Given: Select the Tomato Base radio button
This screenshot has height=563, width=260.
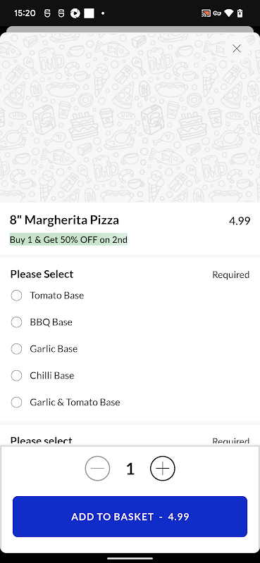Looking at the screenshot, I should (x=16, y=296).
